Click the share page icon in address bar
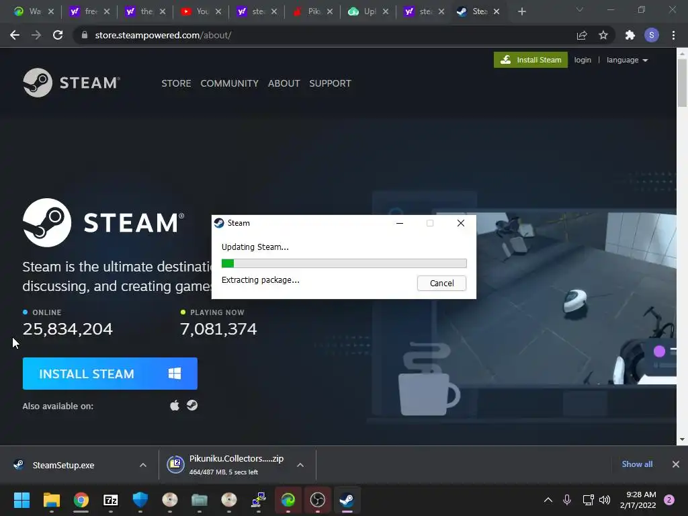 point(582,35)
